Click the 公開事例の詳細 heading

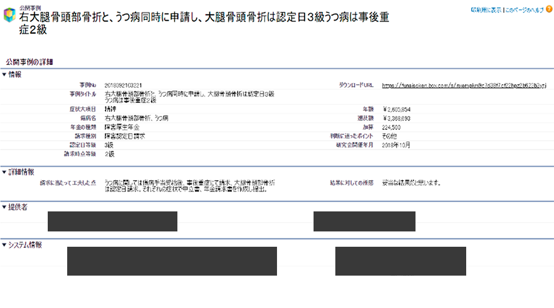click(x=29, y=62)
